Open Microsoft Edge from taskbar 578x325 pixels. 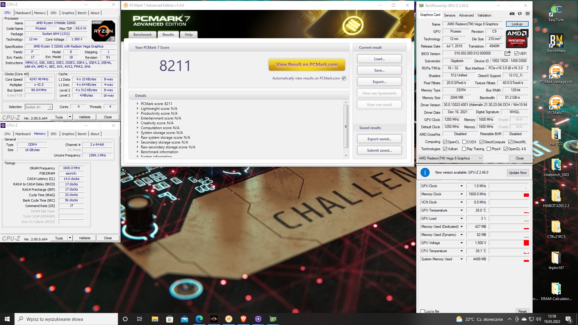[199, 319]
